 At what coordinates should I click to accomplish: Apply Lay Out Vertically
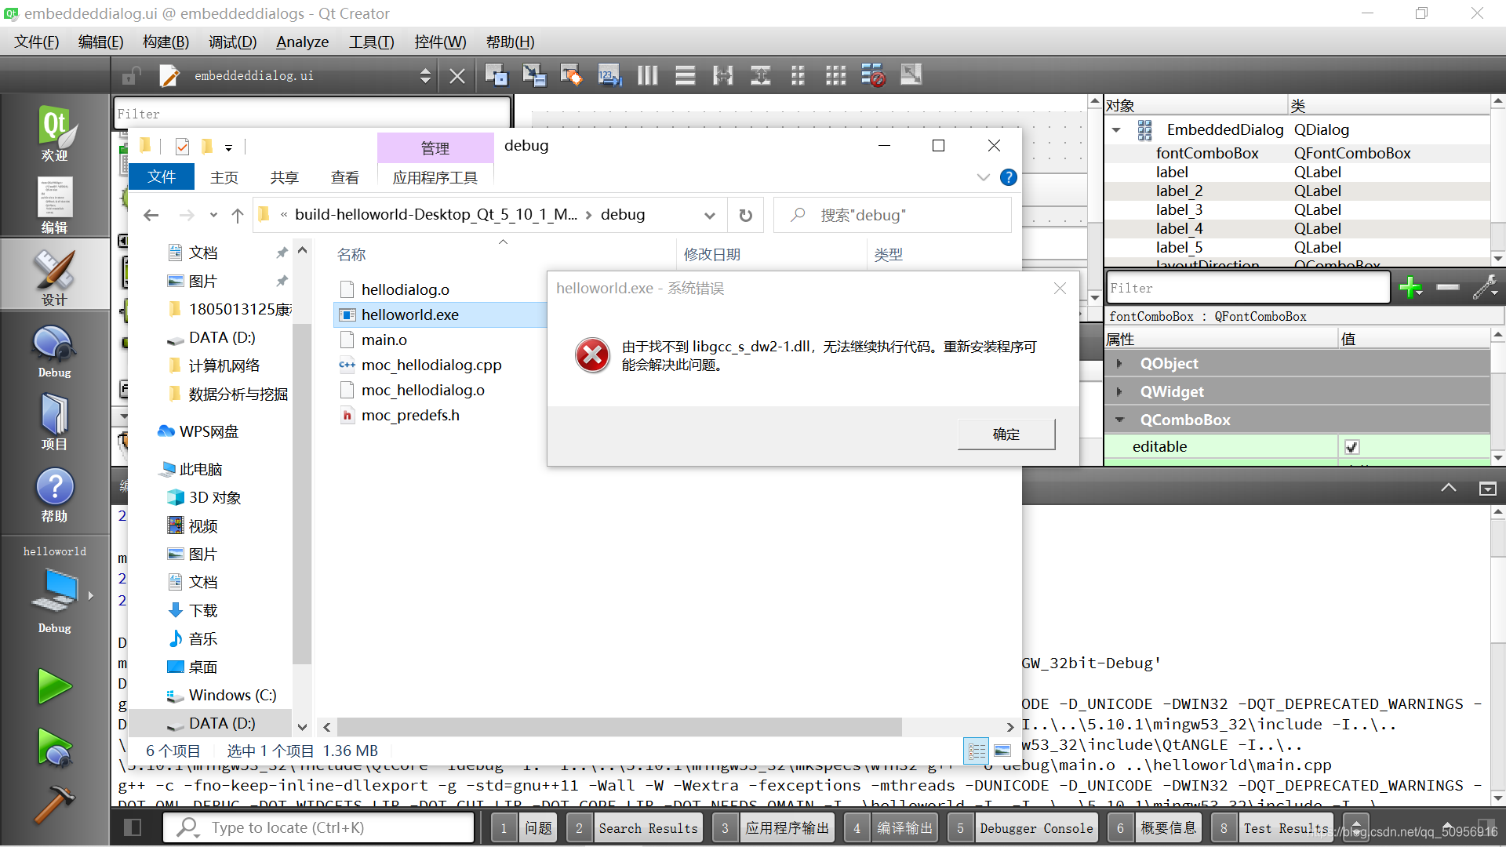click(x=685, y=75)
